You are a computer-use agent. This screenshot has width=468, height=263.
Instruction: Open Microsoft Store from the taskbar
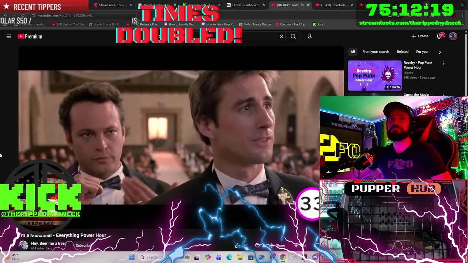[x=250, y=258]
